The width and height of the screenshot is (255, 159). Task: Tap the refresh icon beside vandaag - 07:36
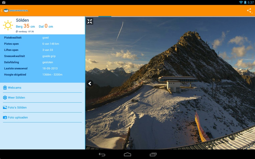pyautogui.click(x=17, y=32)
